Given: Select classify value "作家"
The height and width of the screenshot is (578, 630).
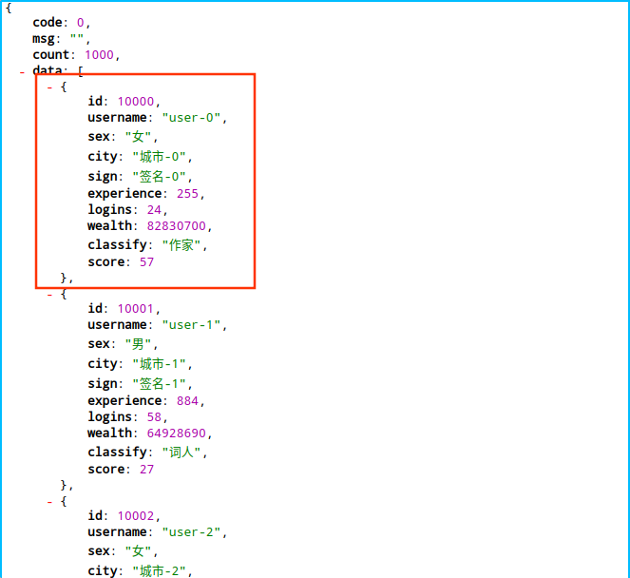Looking at the screenshot, I should (181, 244).
